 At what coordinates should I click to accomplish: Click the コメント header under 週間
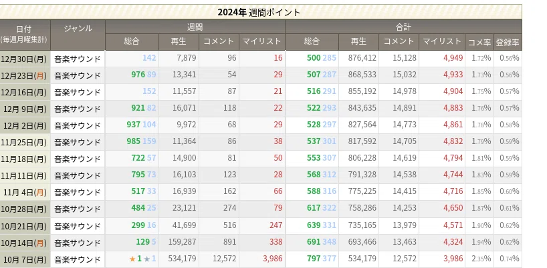click(x=219, y=42)
